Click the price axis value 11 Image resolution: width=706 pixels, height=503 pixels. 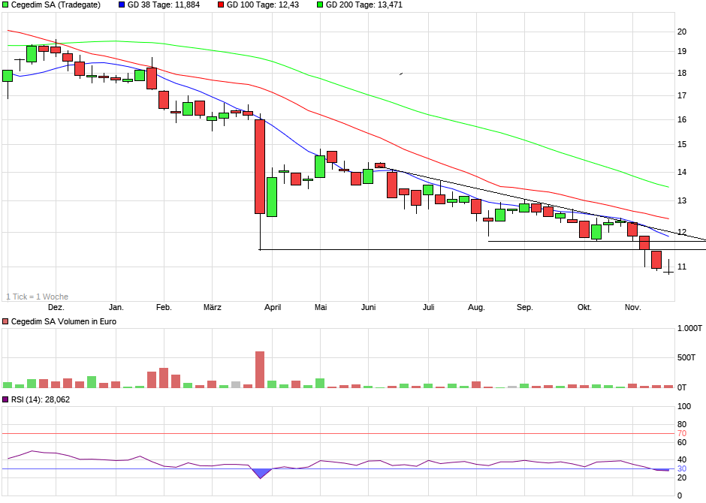coord(682,267)
